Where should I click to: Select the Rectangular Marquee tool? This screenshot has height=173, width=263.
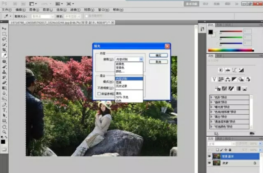point(4,34)
